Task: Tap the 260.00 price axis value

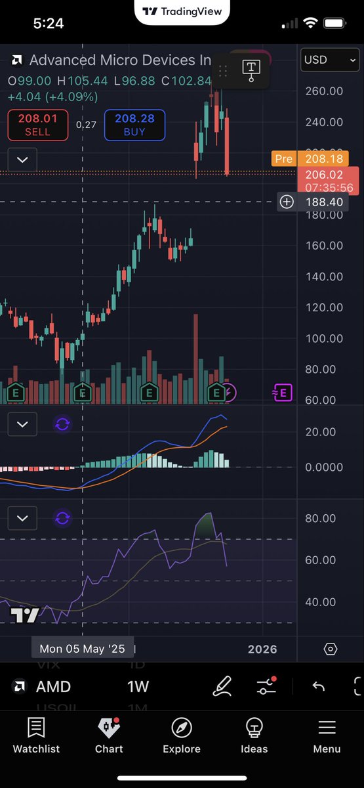Action: (x=324, y=91)
